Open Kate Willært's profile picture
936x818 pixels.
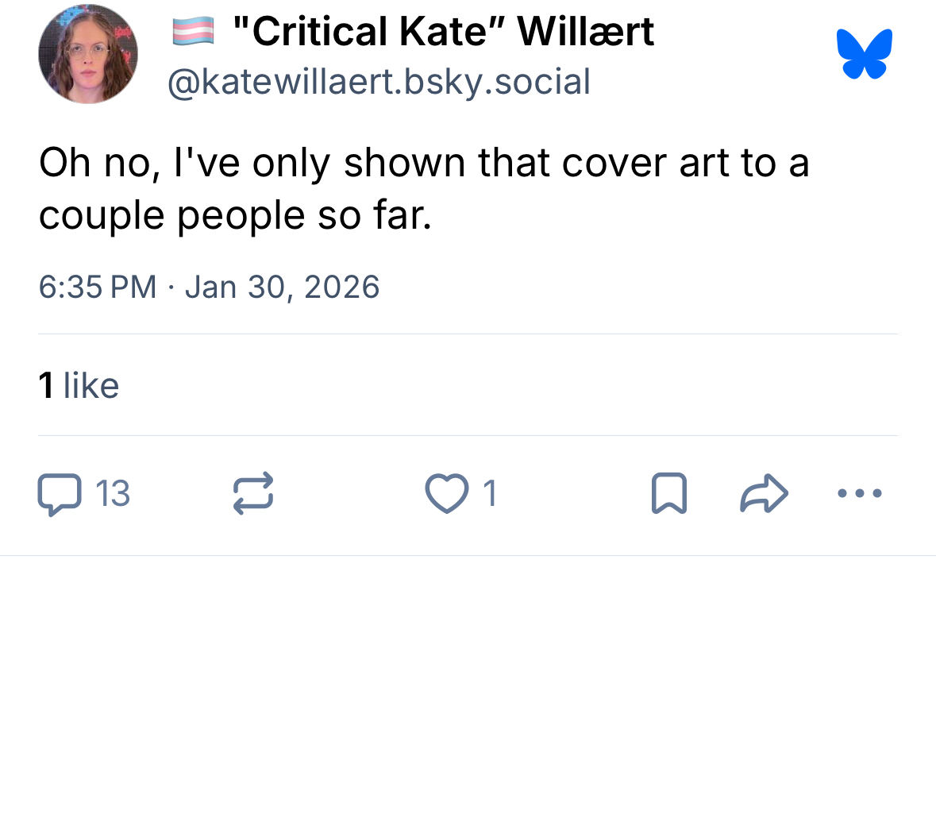click(x=88, y=54)
